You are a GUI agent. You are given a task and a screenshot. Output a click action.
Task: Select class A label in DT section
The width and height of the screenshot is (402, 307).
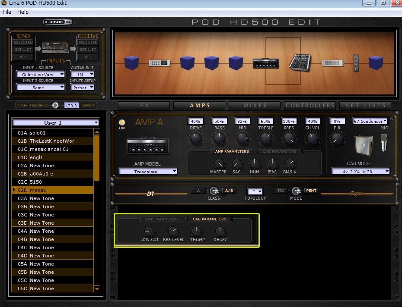point(198,191)
